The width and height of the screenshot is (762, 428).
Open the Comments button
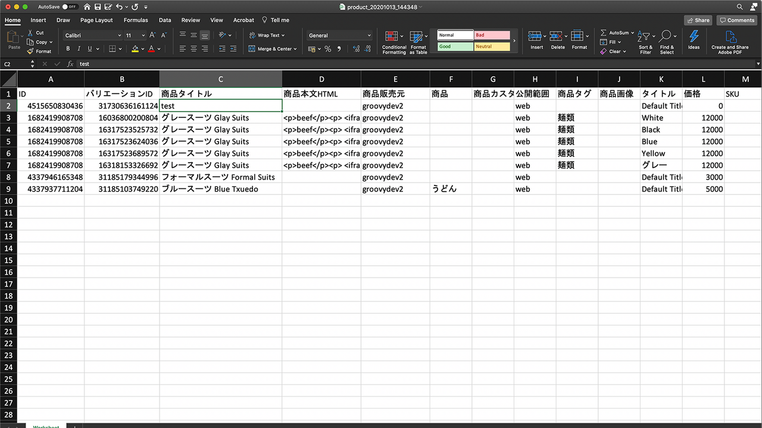tap(737, 20)
